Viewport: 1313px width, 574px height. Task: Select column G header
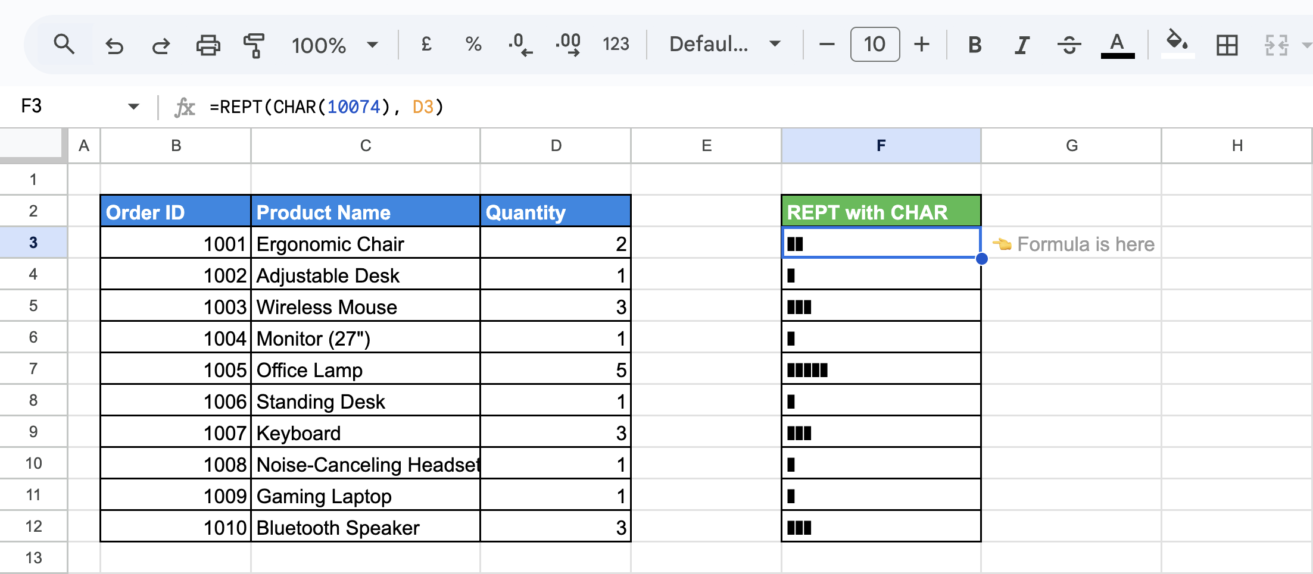coord(1071,146)
